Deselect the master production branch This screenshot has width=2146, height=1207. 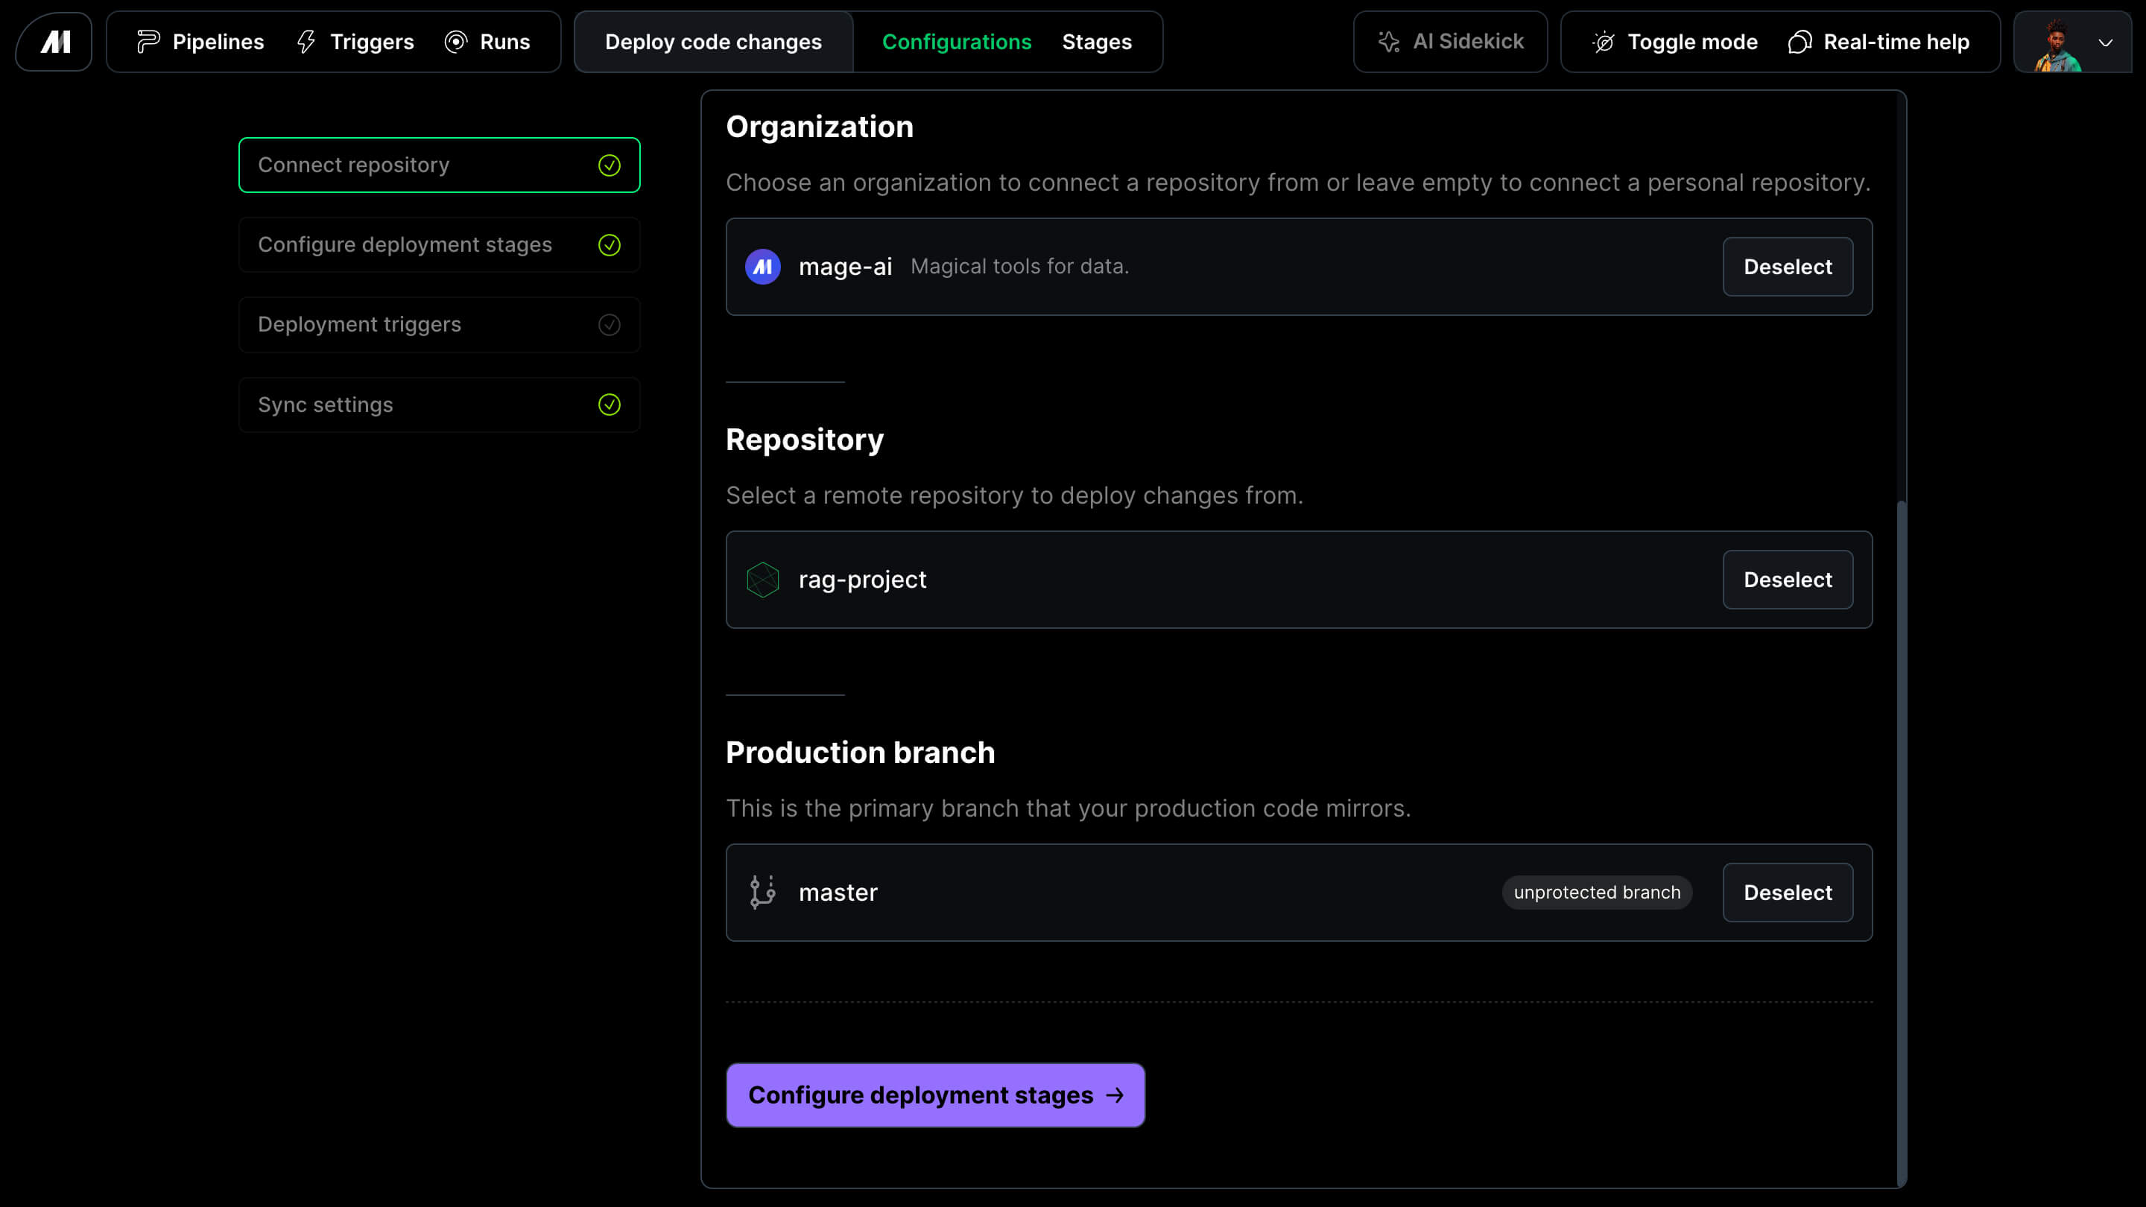pos(1787,892)
